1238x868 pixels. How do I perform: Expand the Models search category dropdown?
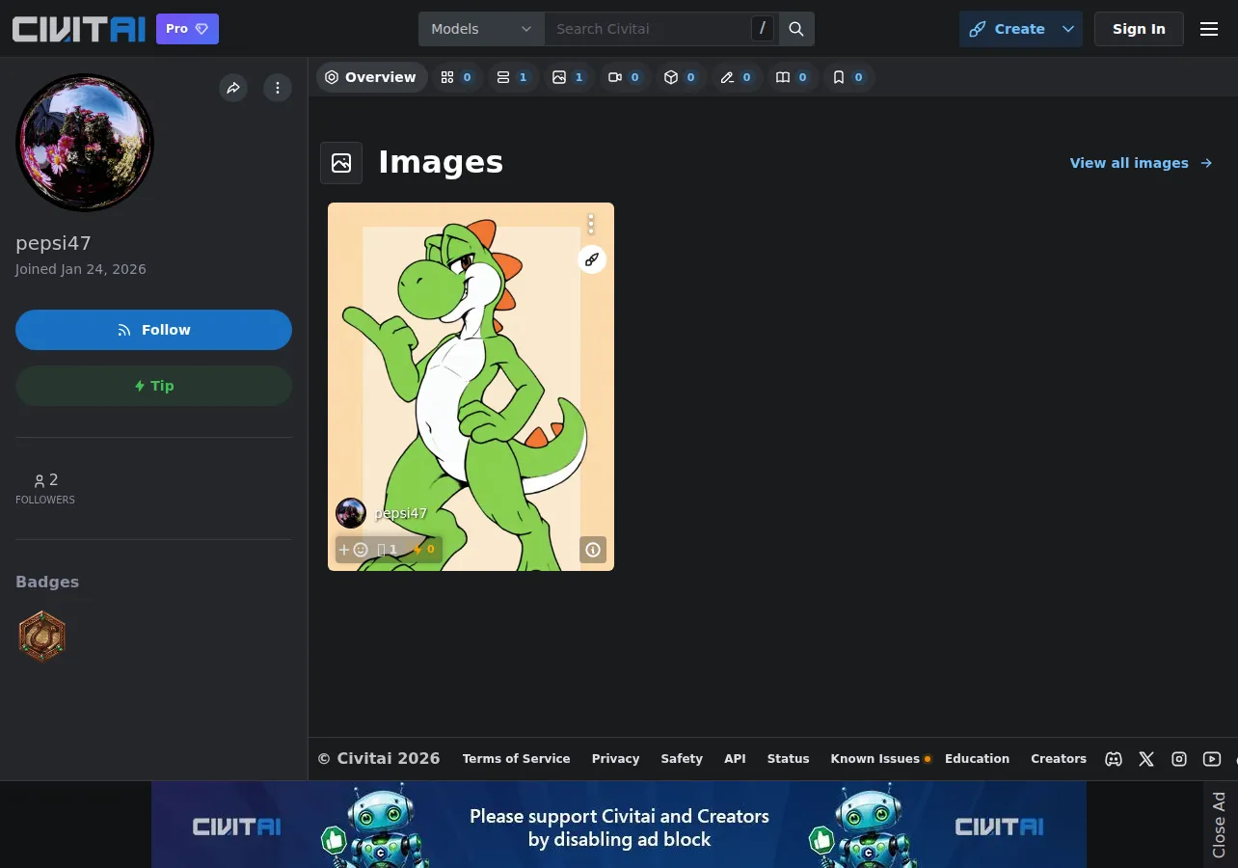(481, 29)
